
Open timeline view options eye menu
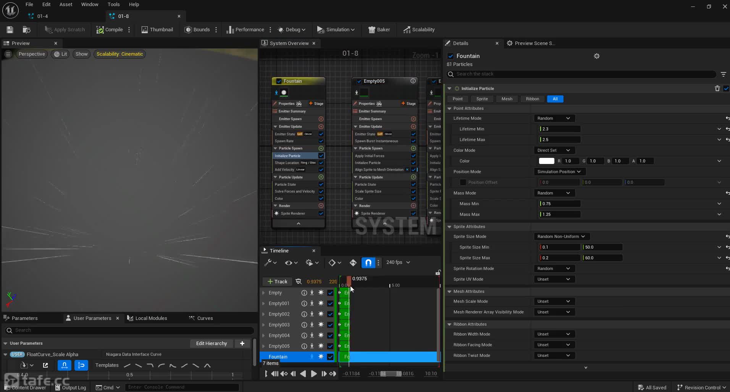click(291, 262)
